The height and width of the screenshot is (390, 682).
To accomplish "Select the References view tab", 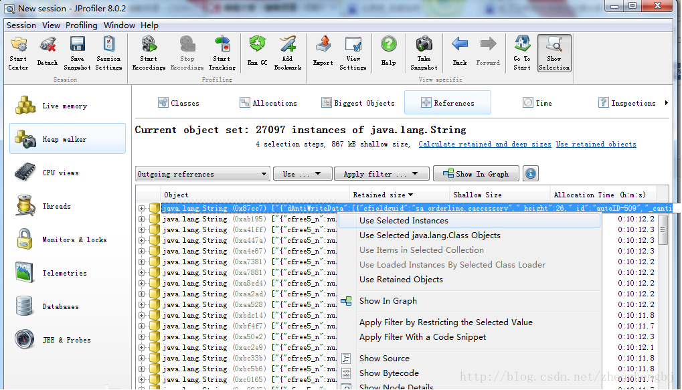I will click(448, 103).
